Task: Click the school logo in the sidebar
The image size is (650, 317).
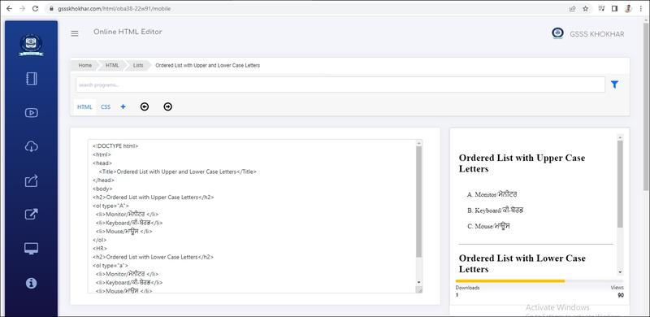Action: pyautogui.click(x=31, y=45)
